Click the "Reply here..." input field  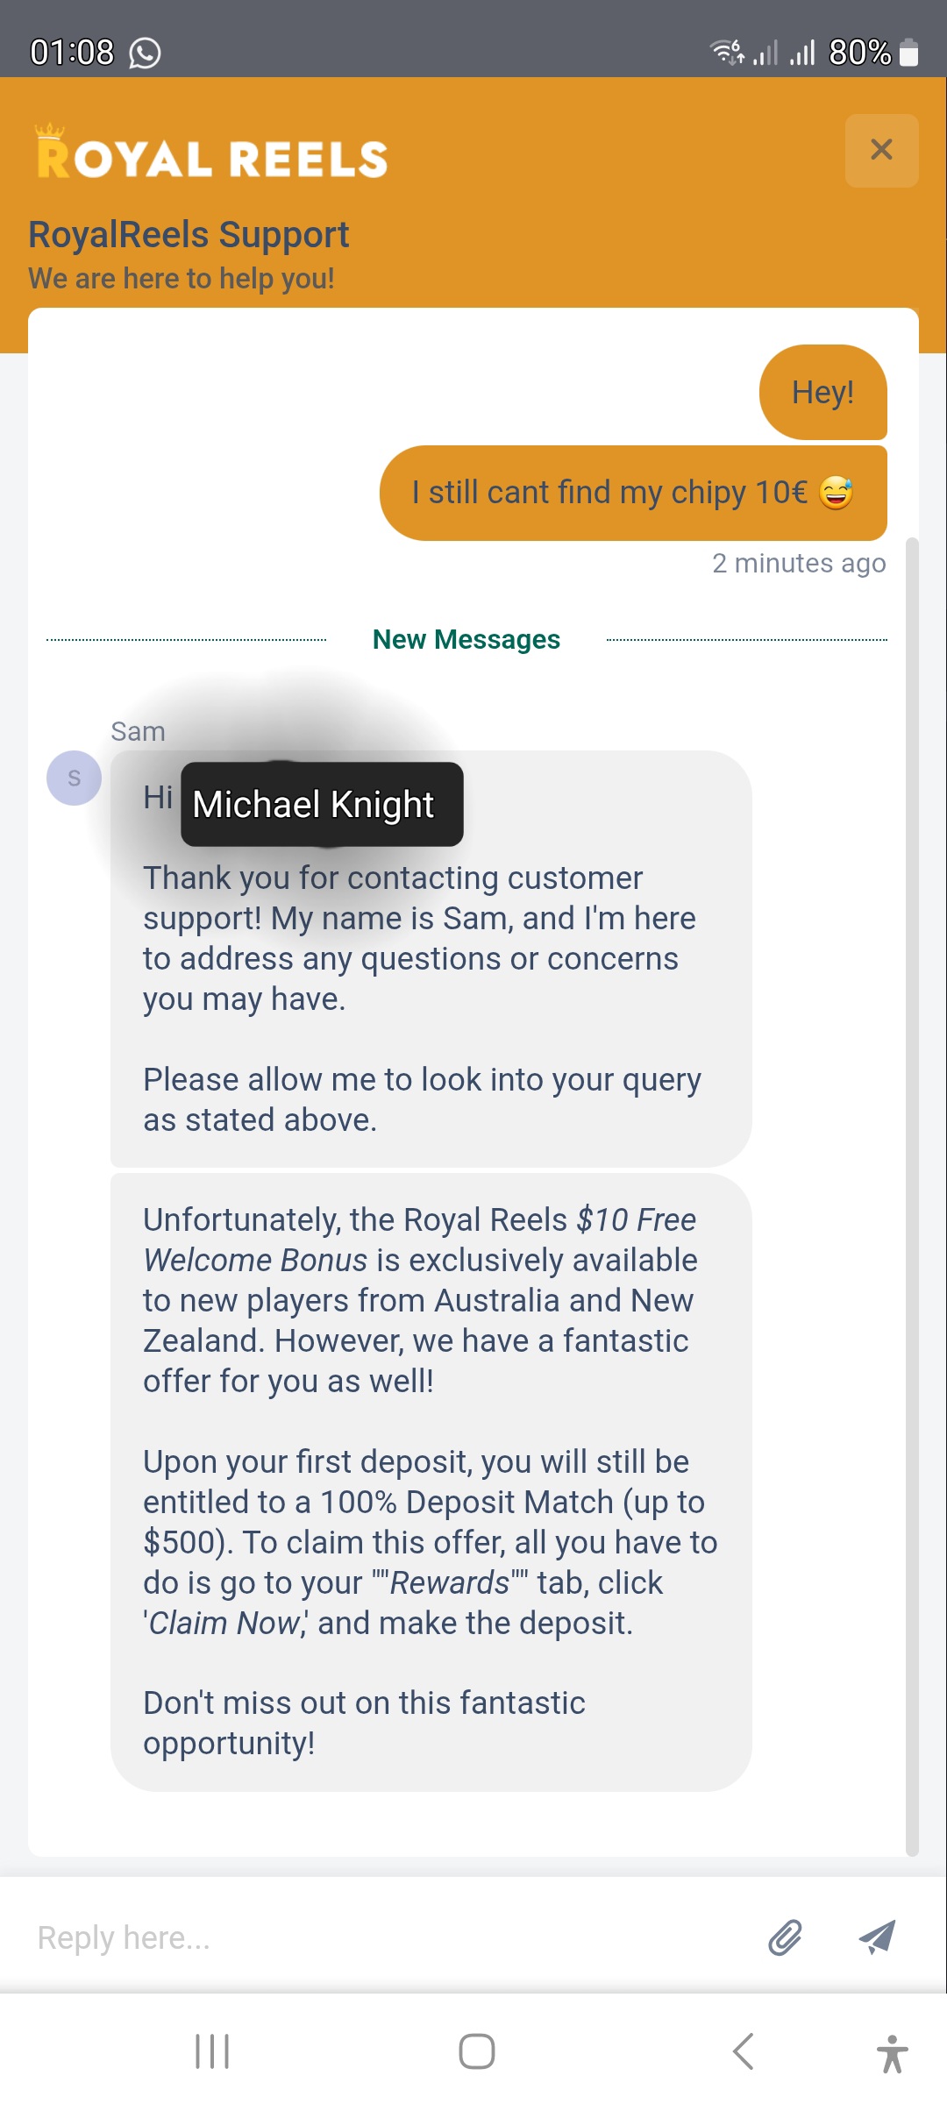click(386, 1937)
